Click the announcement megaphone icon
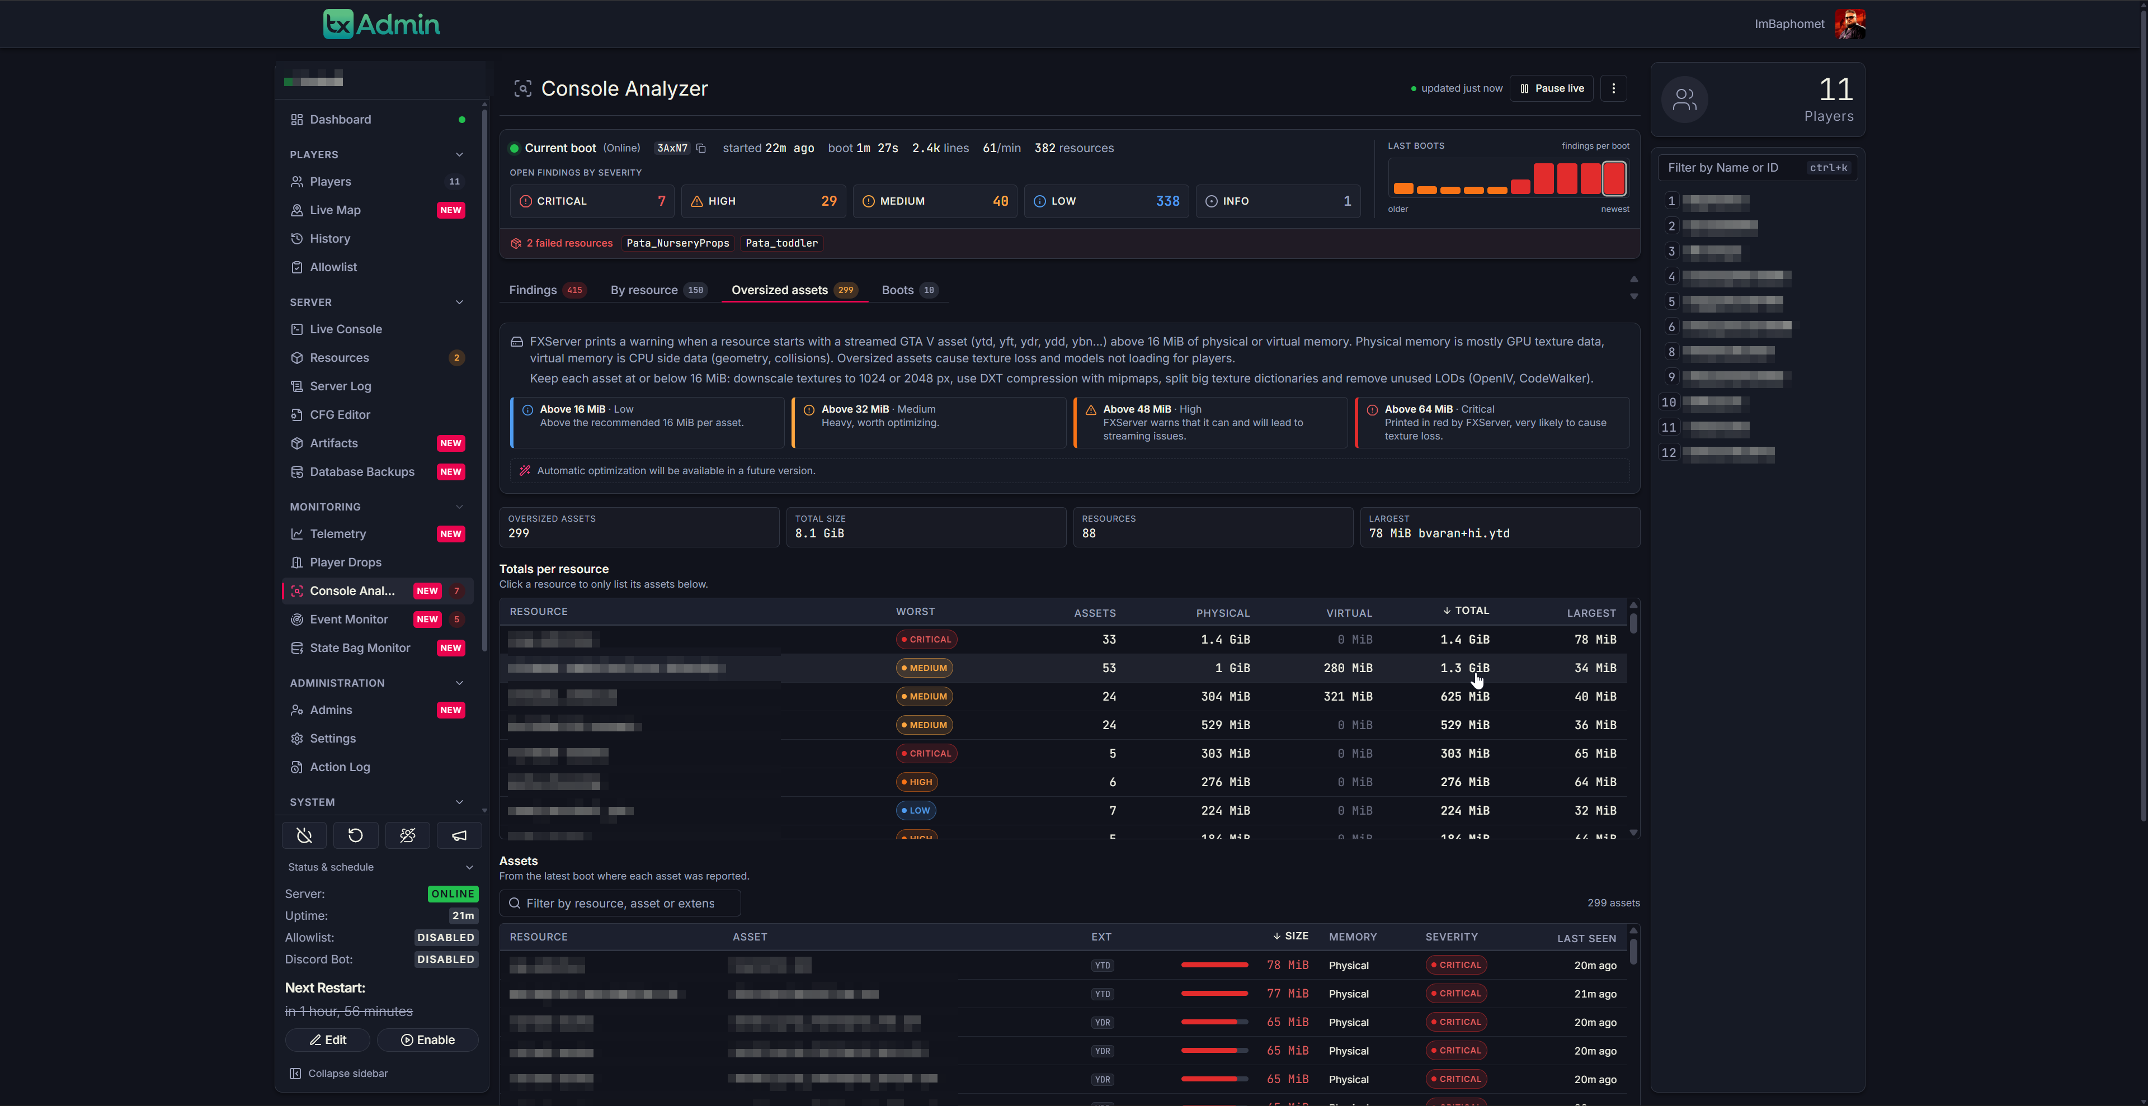The height and width of the screenshot is (1106, 2148). tap(459, 835)
